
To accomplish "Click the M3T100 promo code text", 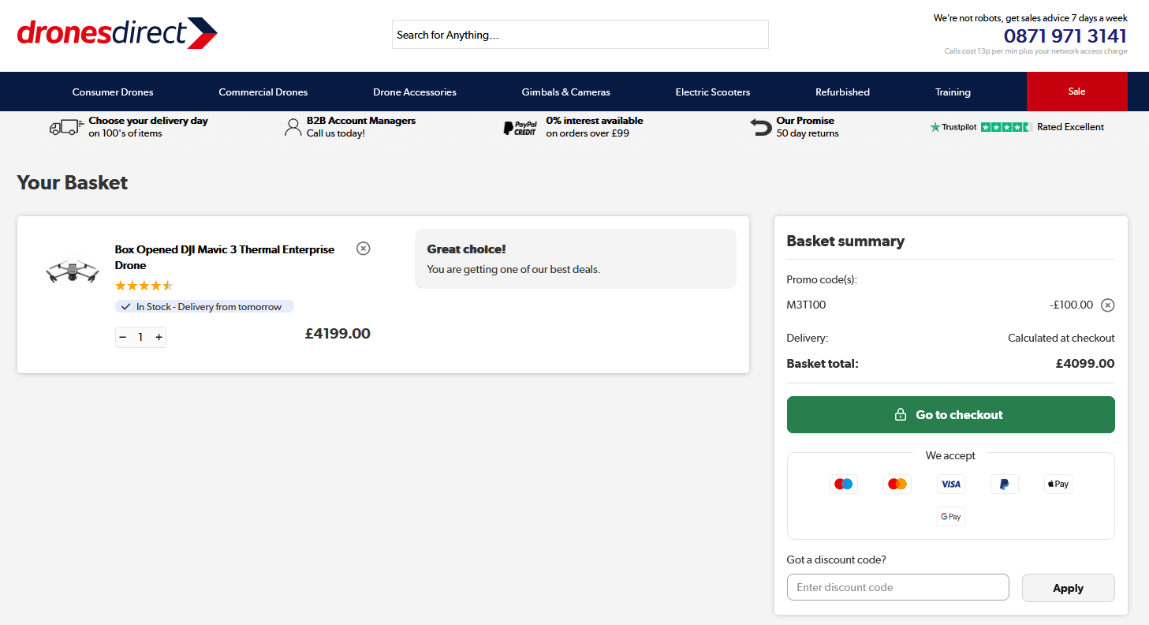I will [x=806, y=305].
